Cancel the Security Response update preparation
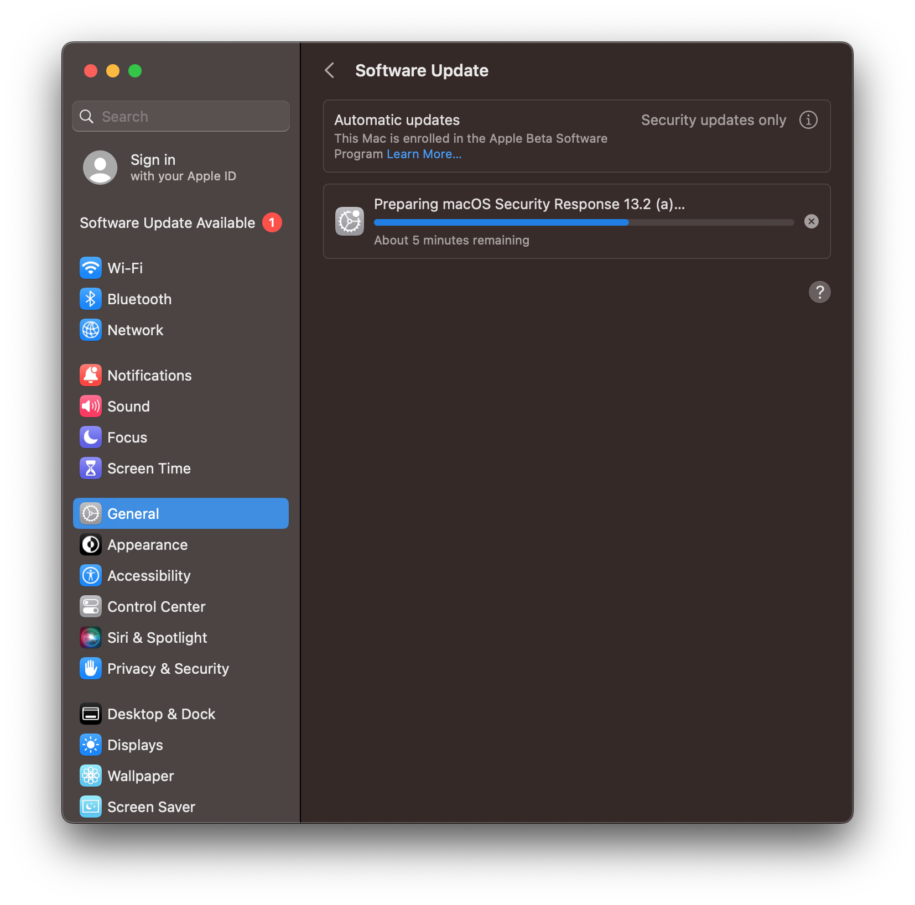 (x=812, y=222)
